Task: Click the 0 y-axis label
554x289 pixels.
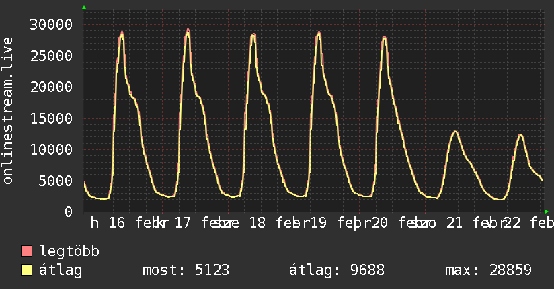Action: [69, 212]
